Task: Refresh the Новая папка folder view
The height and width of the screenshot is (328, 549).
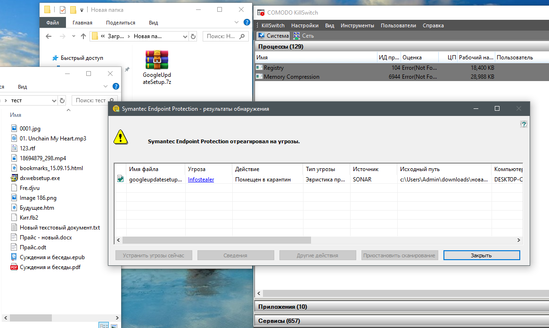Action: point(193,36)
